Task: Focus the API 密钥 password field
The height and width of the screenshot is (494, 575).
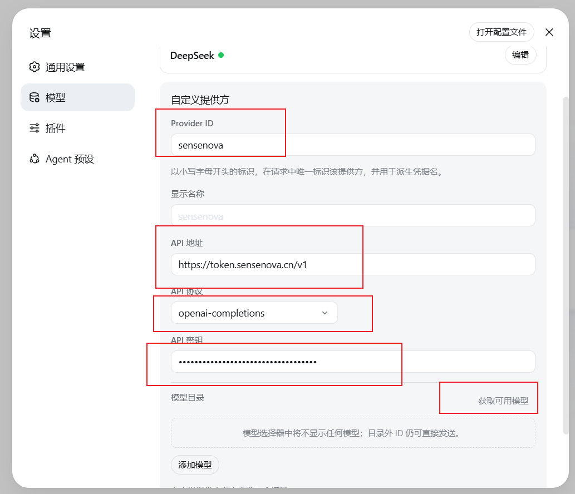Action: click(353, 362)
